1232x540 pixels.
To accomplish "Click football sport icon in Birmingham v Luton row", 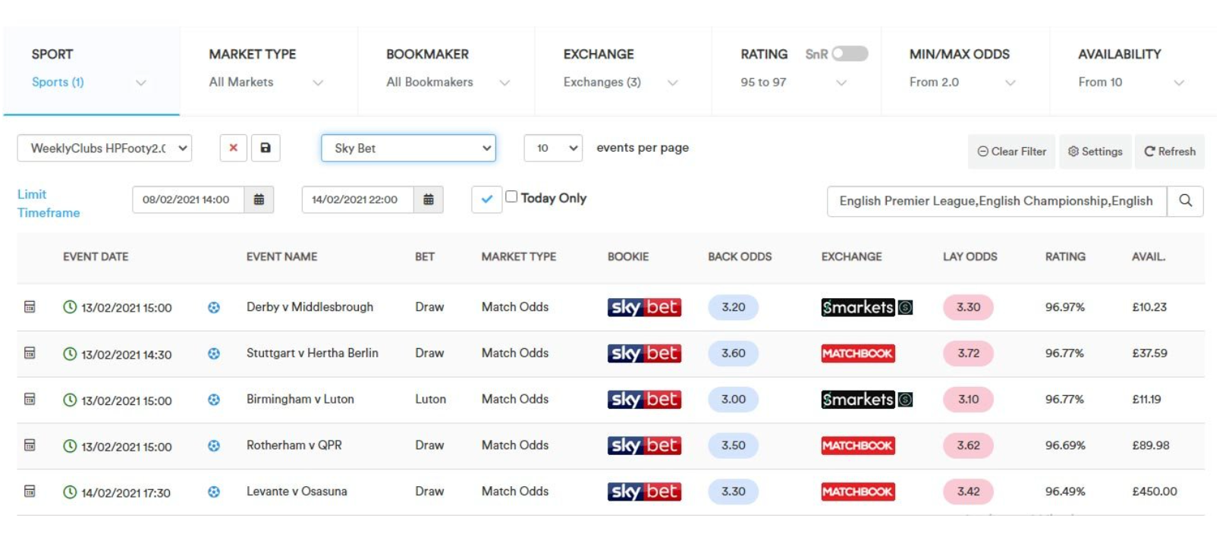I will (214, 400).
